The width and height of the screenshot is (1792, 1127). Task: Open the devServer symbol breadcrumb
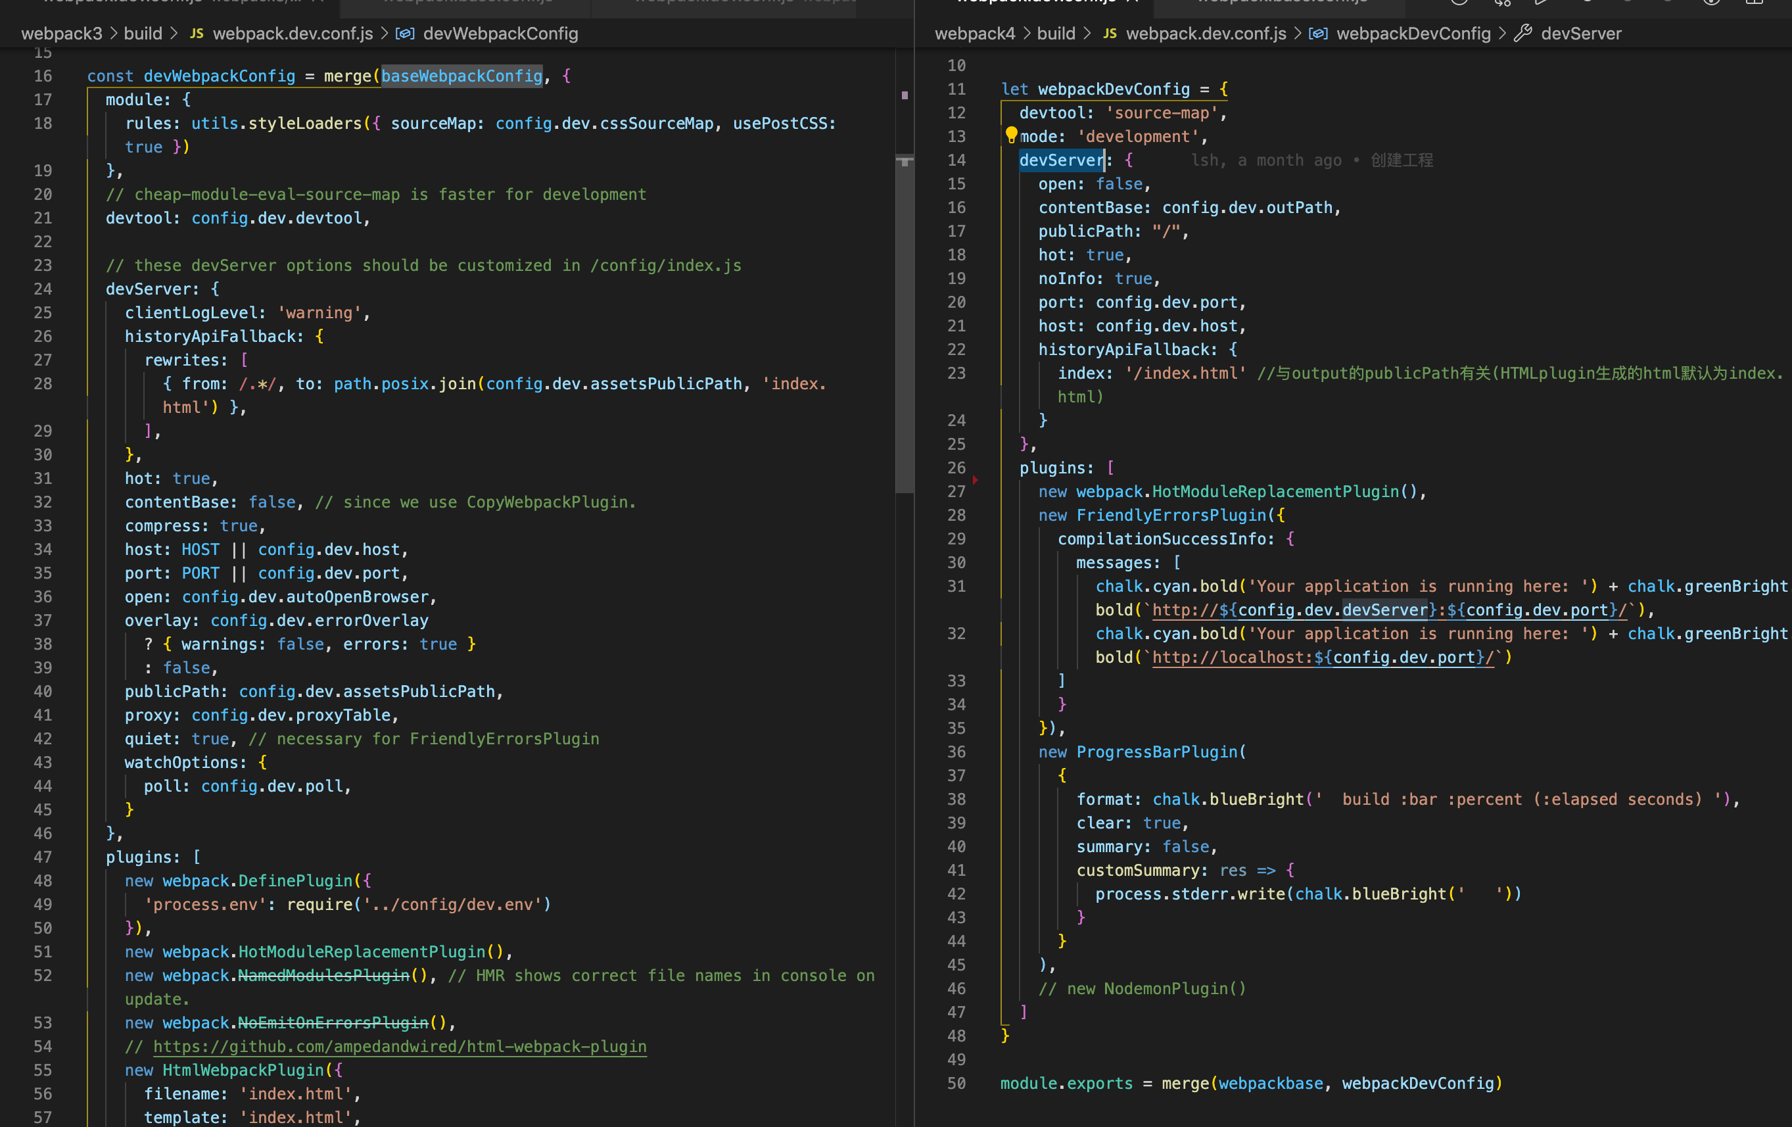point(1580,34)
